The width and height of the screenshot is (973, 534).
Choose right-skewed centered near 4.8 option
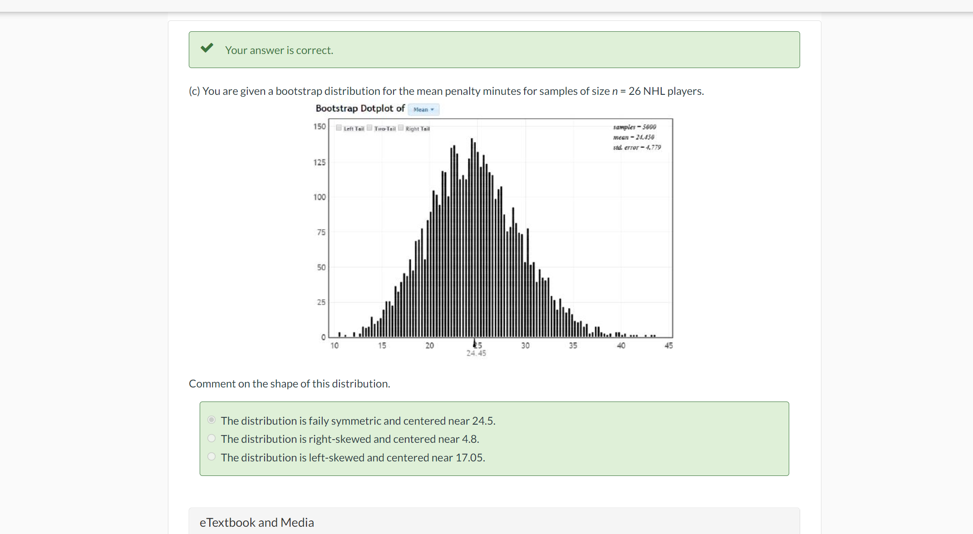[x=211, y=438]
